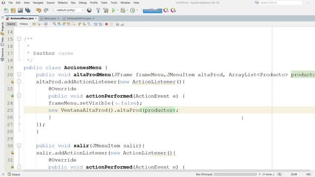Click the Debug Project toolbar icon
Screen dimensions: 315x177
(123, 10)
